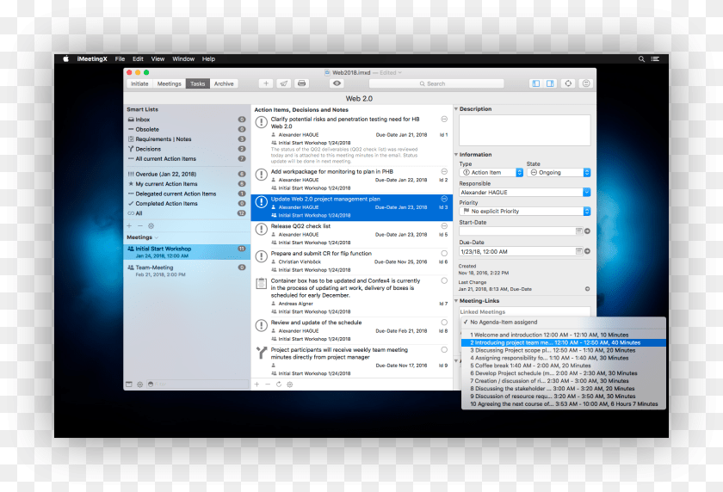Toggle state circle for 'Review and update of the schedule'
Image resolution: width=723 pixels, height=492 pixels.
tap(444, 323)
